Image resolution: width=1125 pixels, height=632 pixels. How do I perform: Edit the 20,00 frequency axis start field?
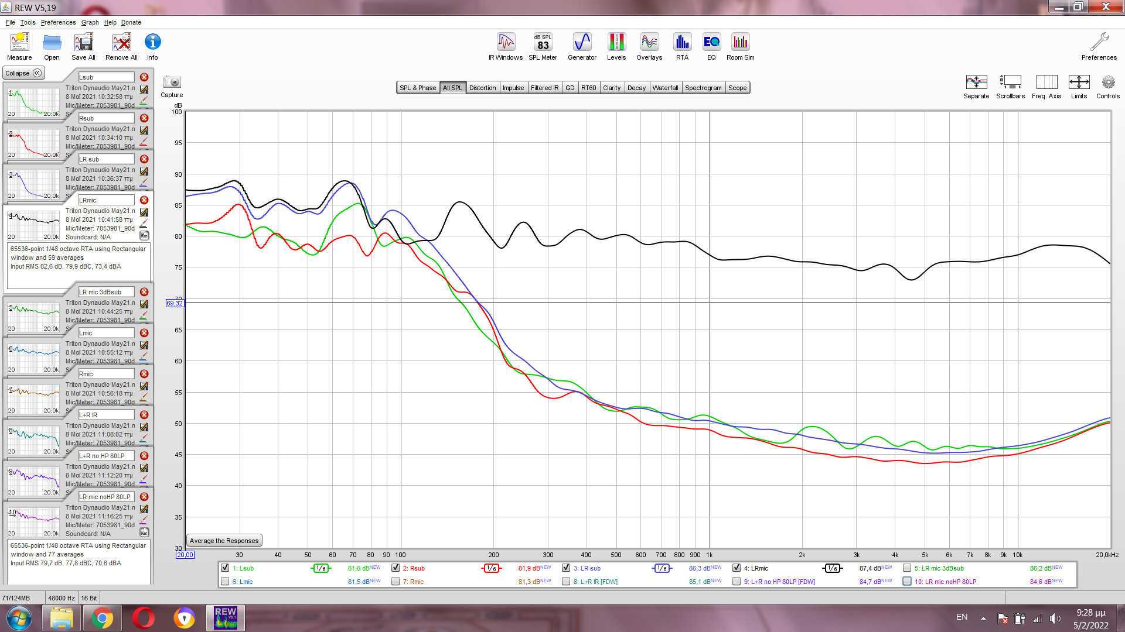[x=185, y=555]
